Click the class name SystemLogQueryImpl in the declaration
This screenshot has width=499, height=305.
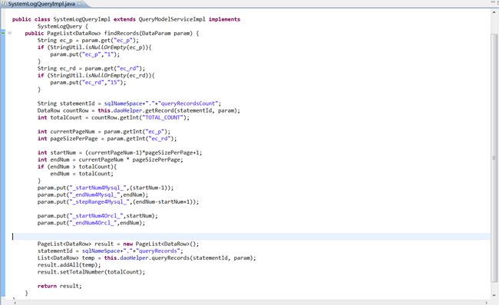[x=82, y=19]
